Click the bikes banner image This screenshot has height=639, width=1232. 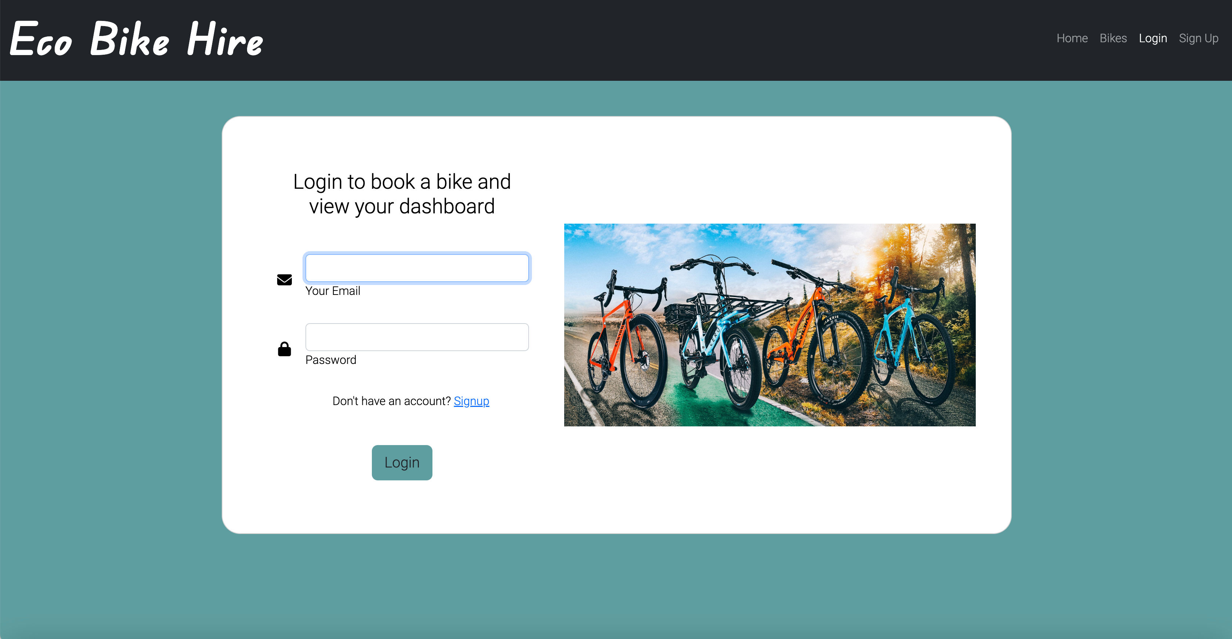(x=769, y=325)
